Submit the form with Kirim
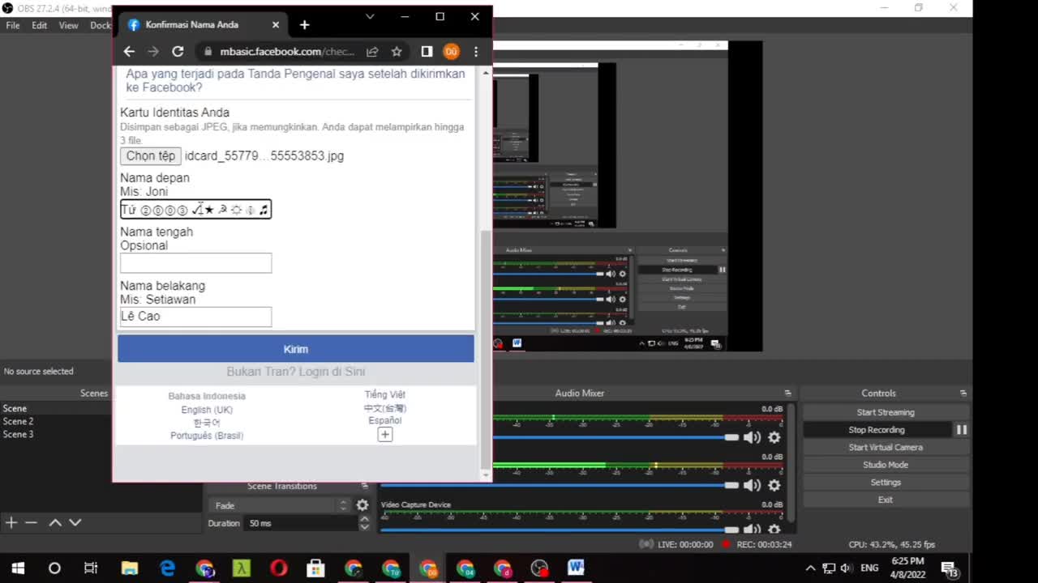 click(295, 349)
